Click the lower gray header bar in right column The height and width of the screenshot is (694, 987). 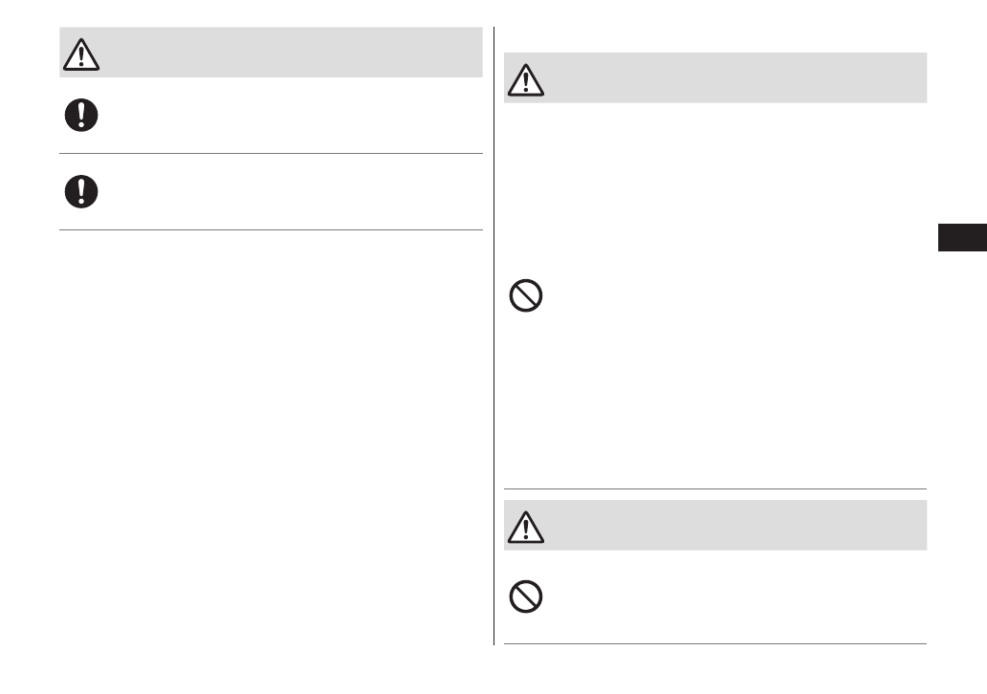[727, 525]
